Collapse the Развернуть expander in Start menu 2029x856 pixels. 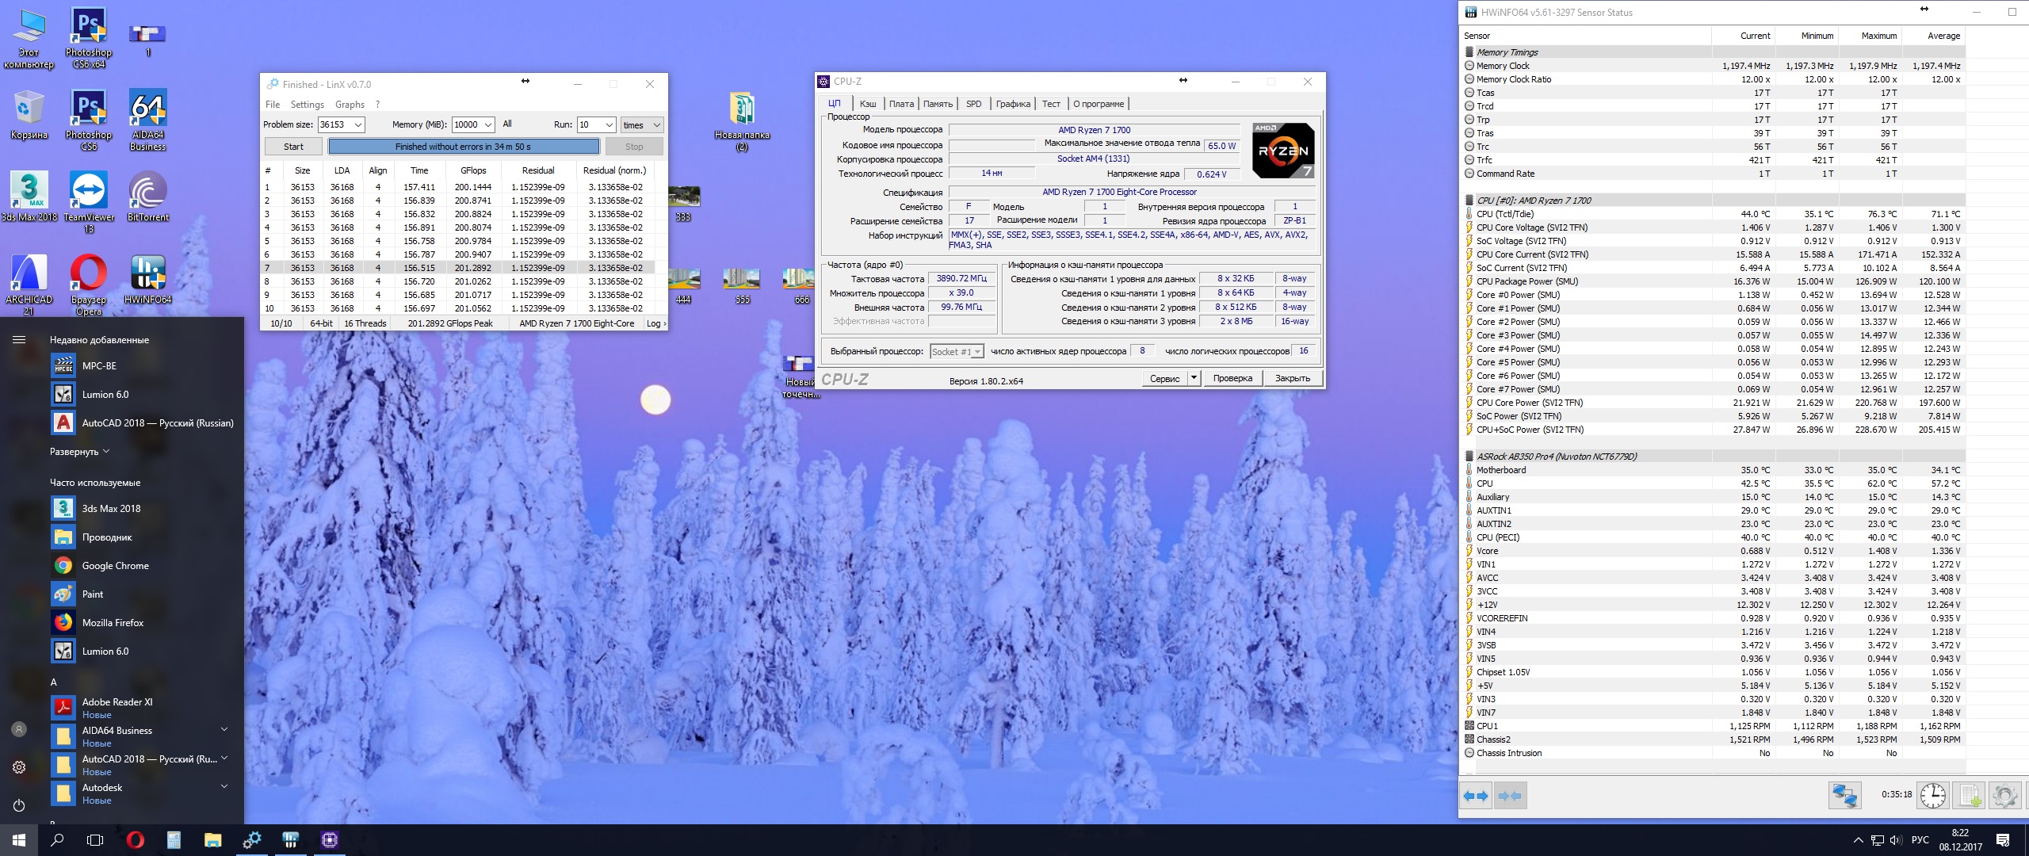pyautogui.click(x=79, y=452)
